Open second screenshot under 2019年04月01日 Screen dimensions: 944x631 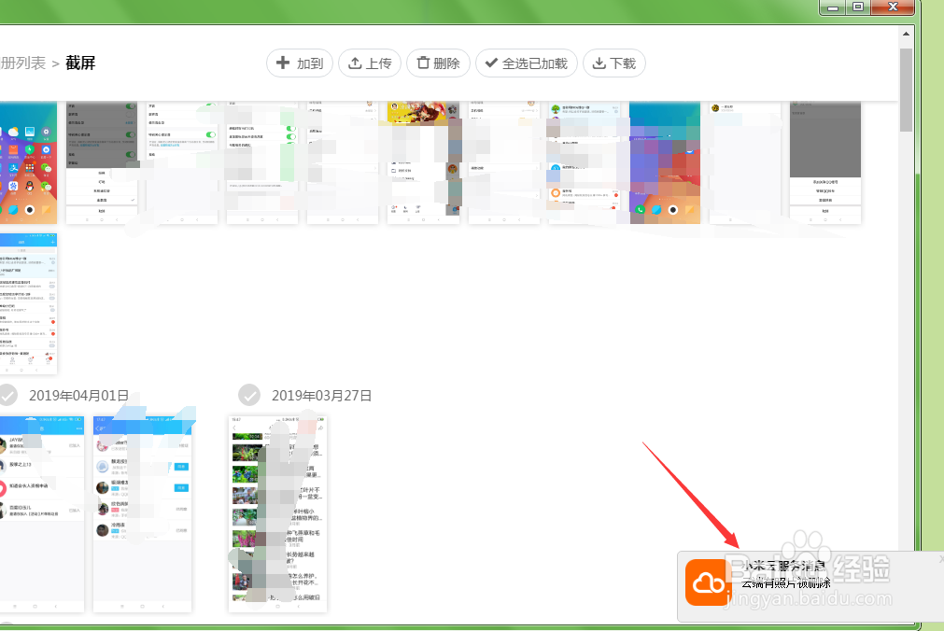coord(143,513)
